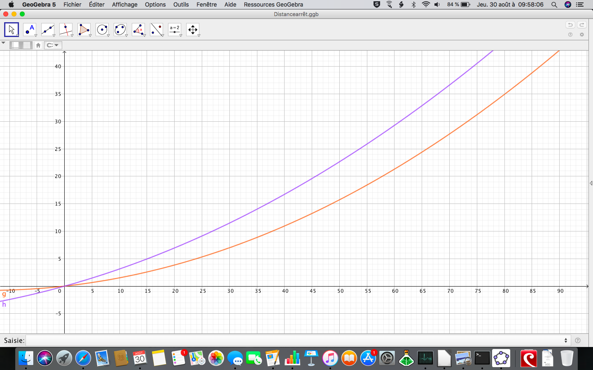Screen dimensions: 593x370
Task: Launch Safari from the Dock
Action: 83,358
